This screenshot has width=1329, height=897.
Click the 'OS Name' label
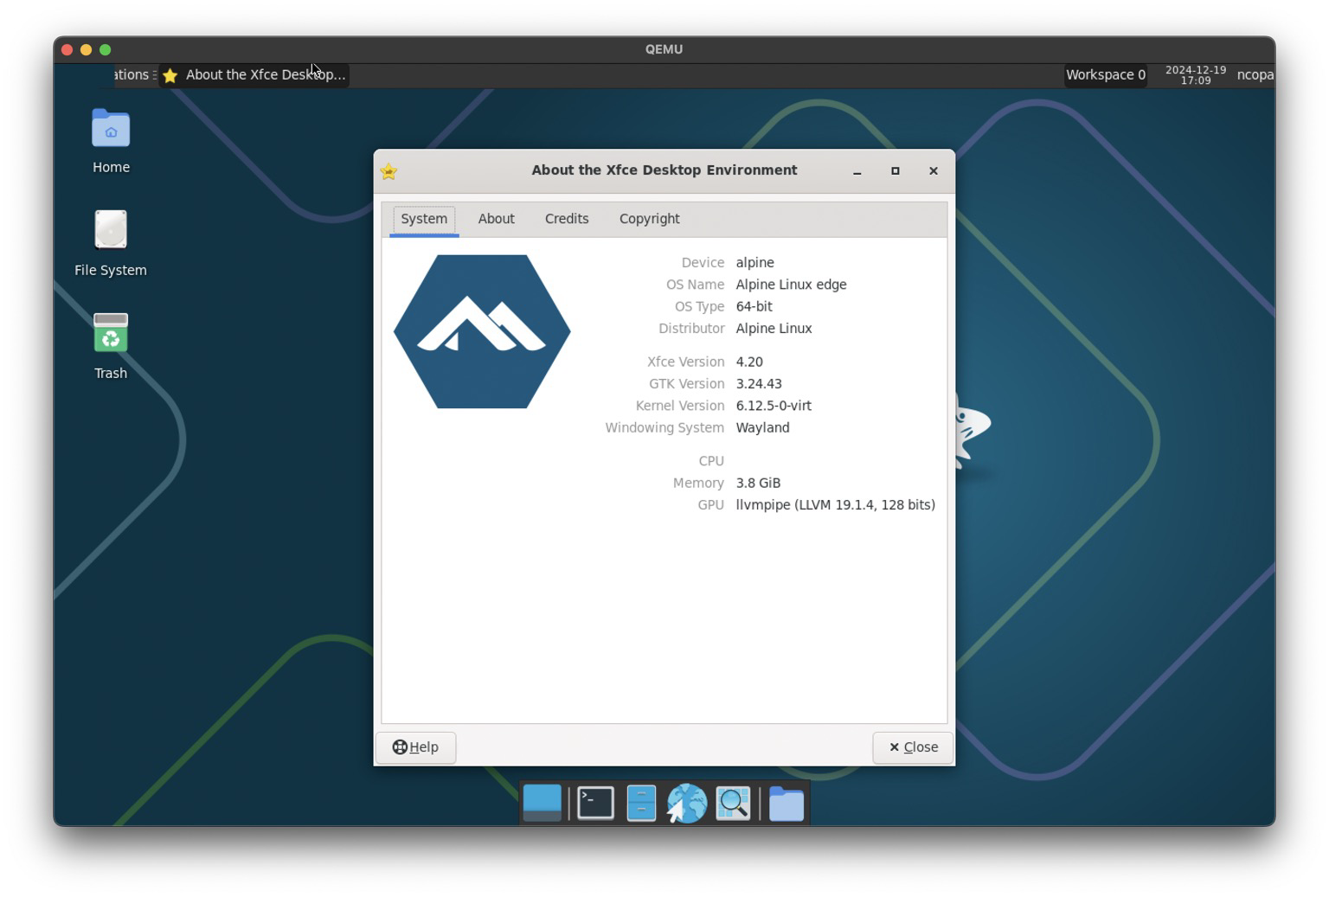[696, 285]
